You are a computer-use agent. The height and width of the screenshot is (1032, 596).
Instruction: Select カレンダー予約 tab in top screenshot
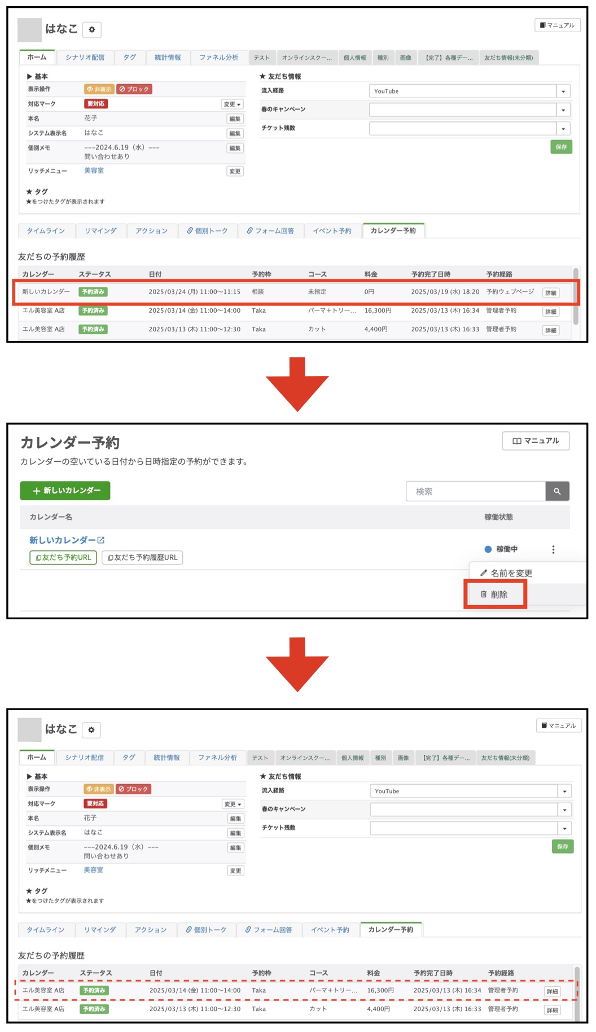[393, 230]
